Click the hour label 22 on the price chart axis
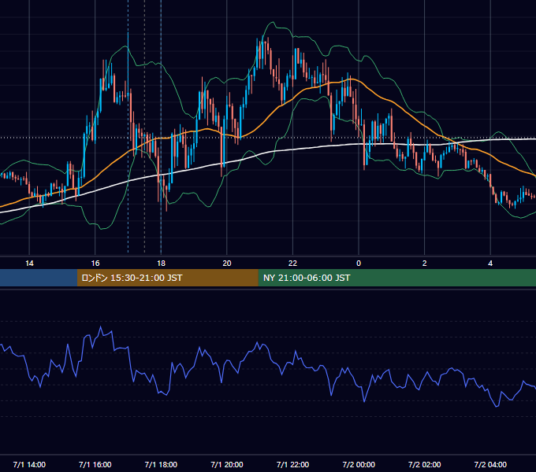The height and width of the screenshot is (472, 536). (292, 264)
